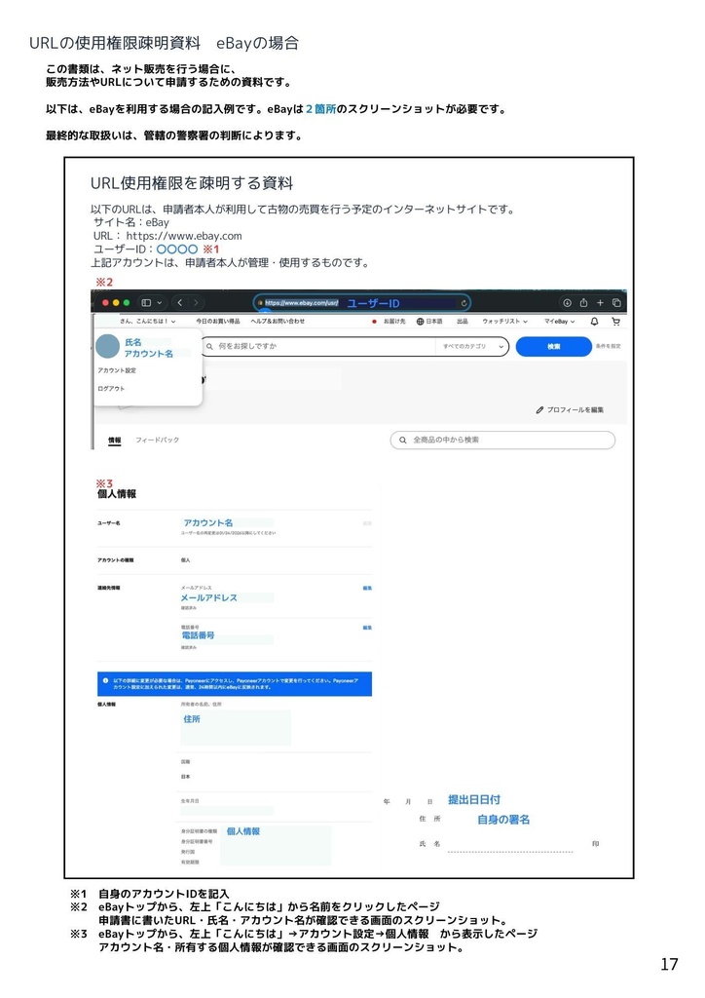Image resolution: width=705 pixels, height=998 pixels.
Task: Select アカウント設定 in account menu
Action: pos(117,370)
